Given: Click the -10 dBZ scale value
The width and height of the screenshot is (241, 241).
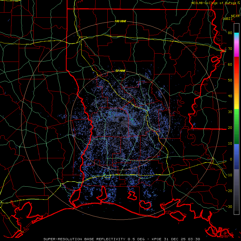Looking at the screenshot, I should pos(229,175).
